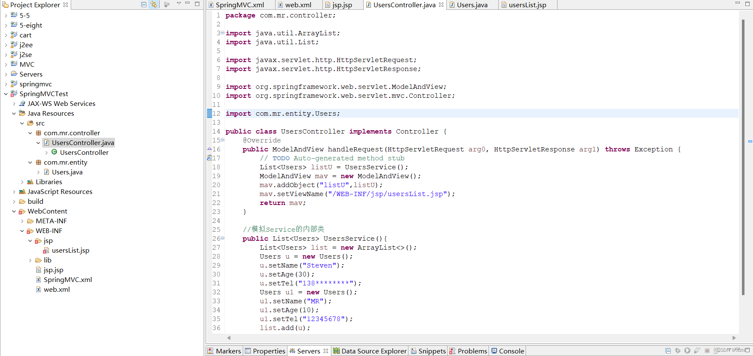Collapse the src folder

click(x=22, y=123)
